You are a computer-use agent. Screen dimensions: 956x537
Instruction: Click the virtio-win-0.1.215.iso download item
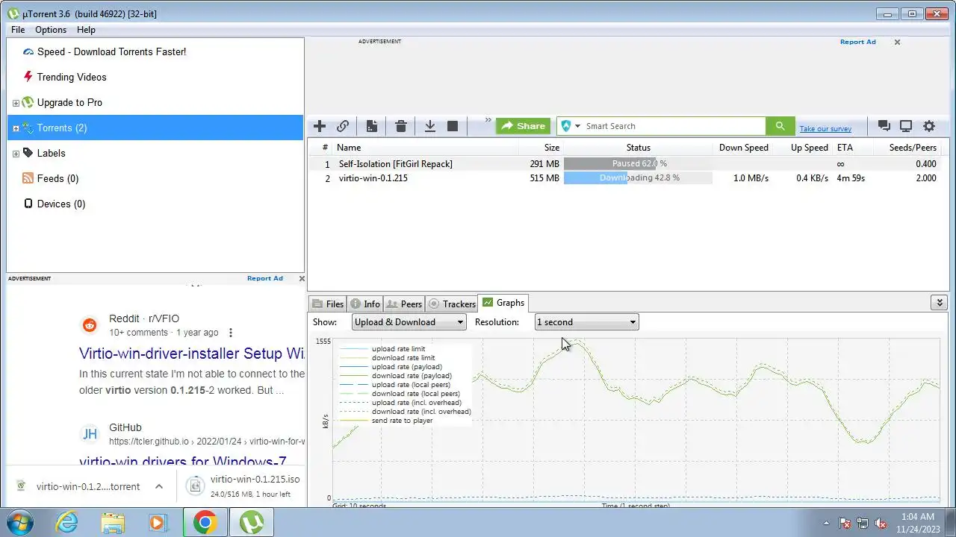tap(243, 486)
